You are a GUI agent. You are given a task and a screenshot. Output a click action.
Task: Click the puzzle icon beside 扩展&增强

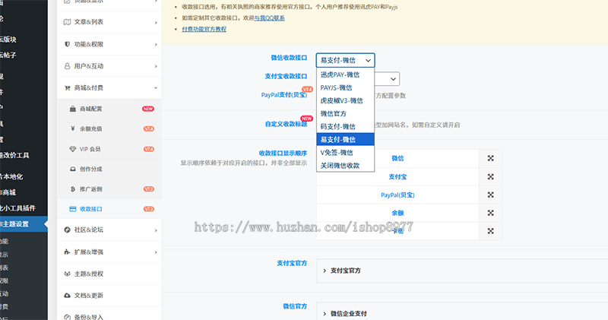pyautogui.click(x=67, y=252)
